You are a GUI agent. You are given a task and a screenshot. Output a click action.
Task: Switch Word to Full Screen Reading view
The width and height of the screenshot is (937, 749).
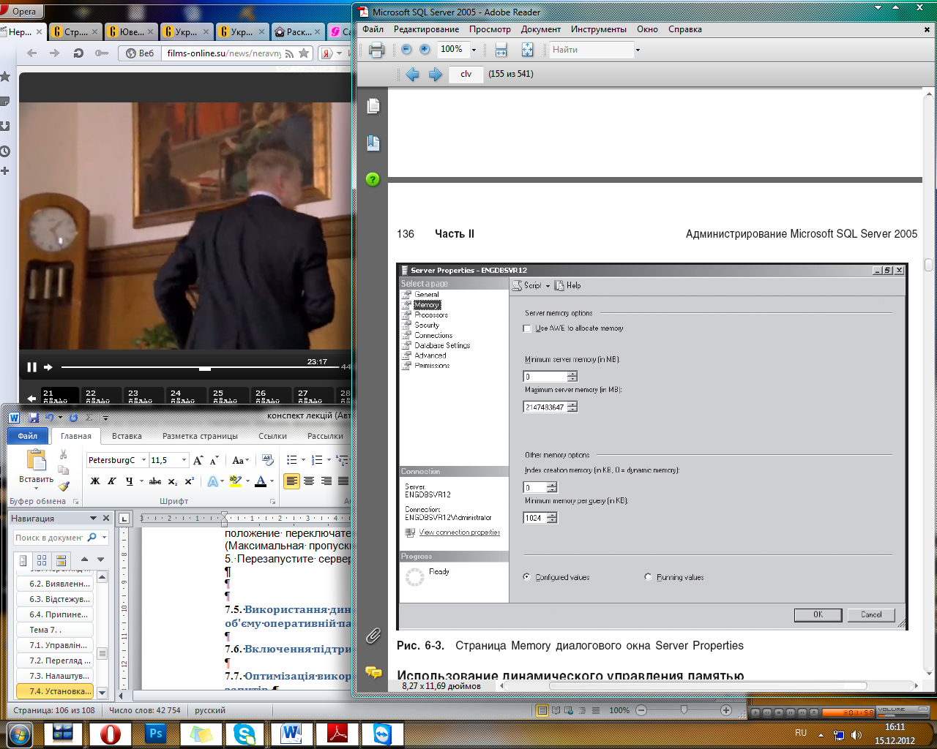coord(556,710)
